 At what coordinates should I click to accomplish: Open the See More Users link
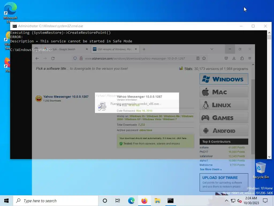coord(211,170)
